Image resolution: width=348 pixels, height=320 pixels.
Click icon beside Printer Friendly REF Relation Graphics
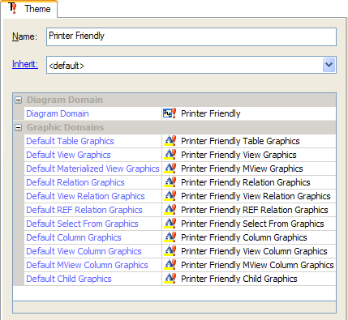tap(170, 210)
